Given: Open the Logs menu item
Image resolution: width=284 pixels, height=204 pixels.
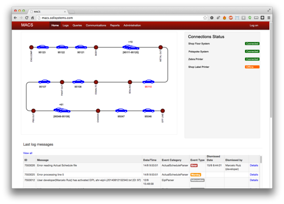Looking at the screenshot, I should (66, 25).
